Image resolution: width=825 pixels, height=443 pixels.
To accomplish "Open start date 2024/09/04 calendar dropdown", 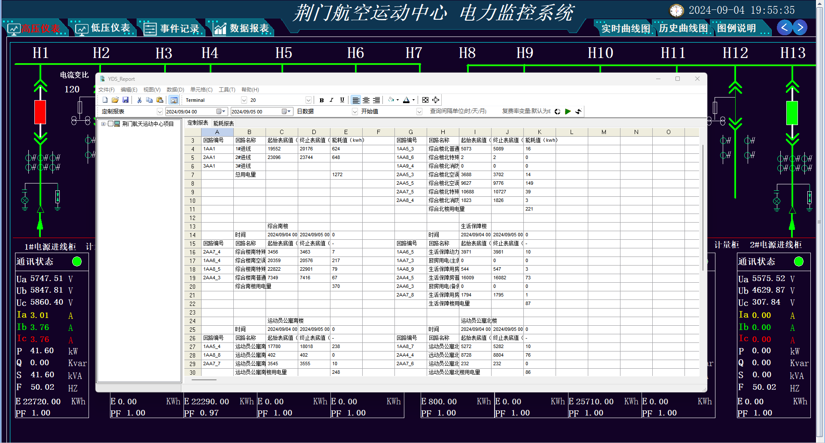I will [x=224, y=112].
